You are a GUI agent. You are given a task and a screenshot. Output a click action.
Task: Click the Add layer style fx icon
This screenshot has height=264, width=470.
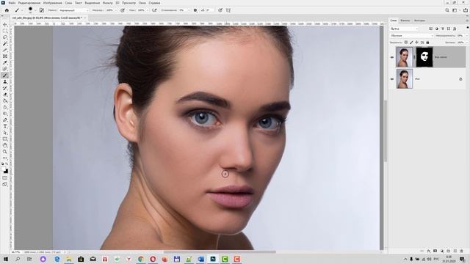click(429, 251)
